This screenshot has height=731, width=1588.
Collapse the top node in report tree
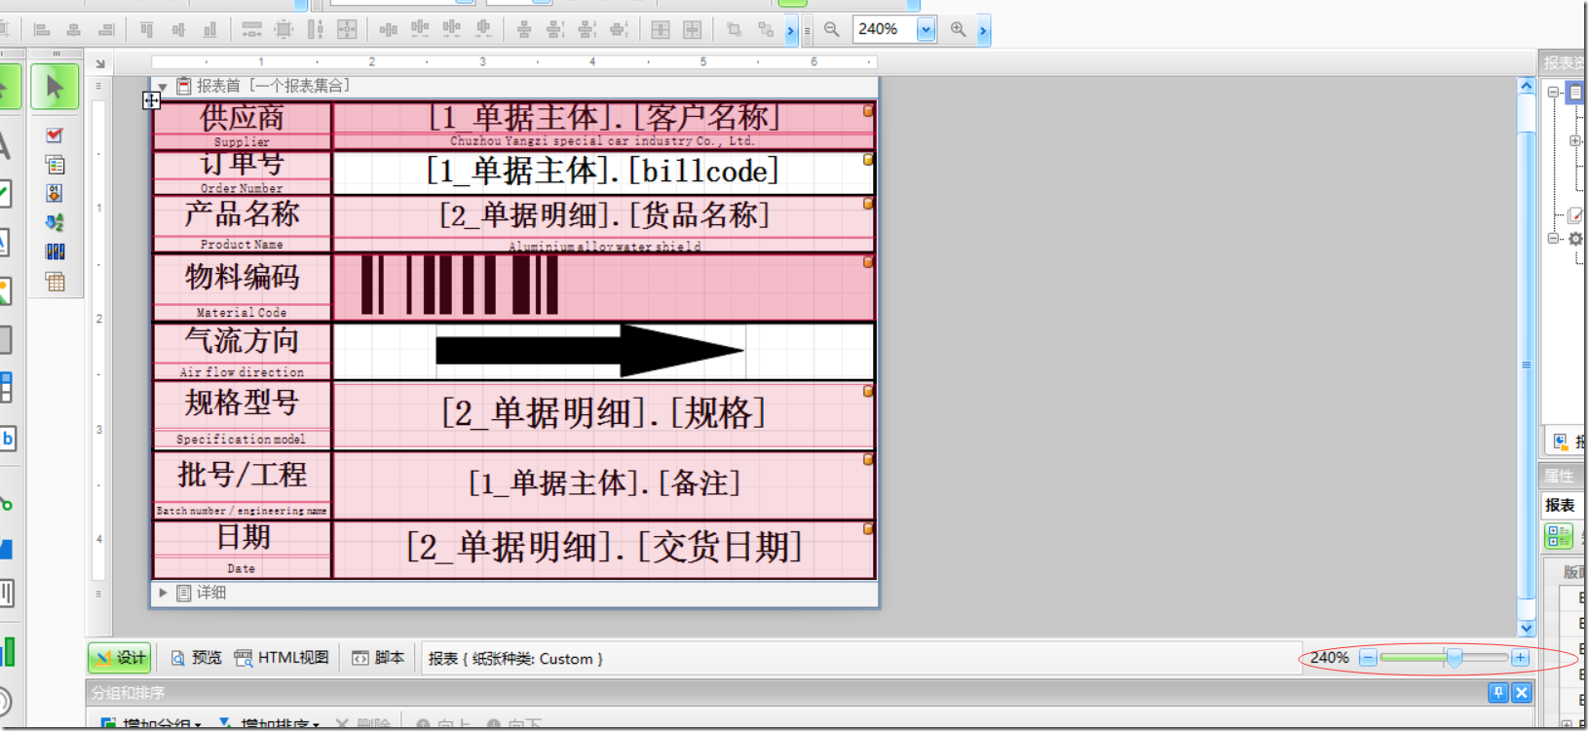[x=1553, y=92]
